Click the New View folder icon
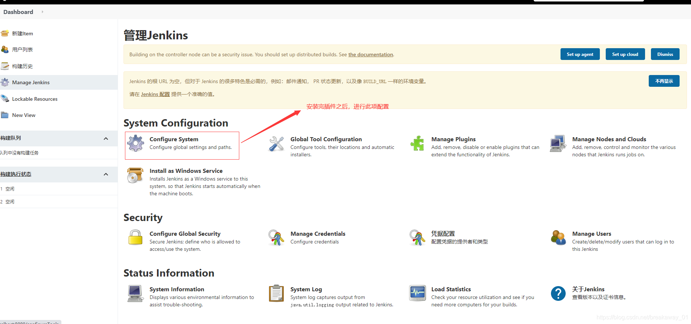The width and height of the screenshot is (691, 324). click(5, 115)
